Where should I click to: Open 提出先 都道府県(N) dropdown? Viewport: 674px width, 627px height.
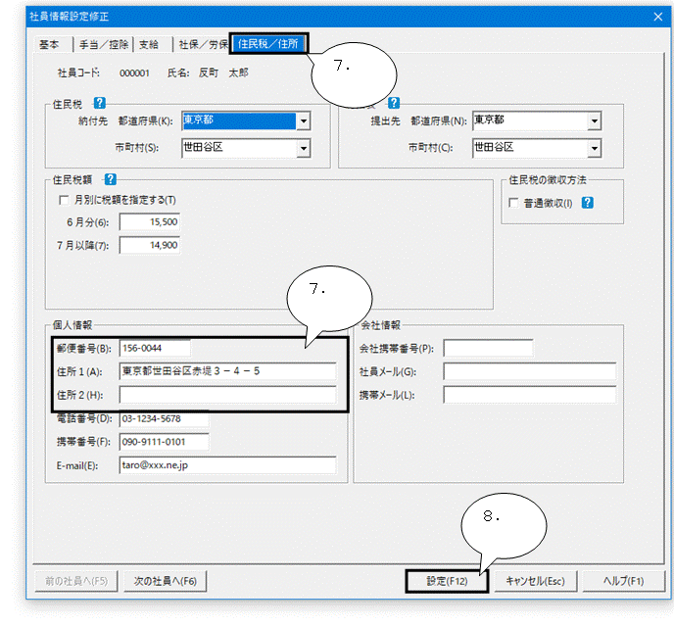coord(594,121)
